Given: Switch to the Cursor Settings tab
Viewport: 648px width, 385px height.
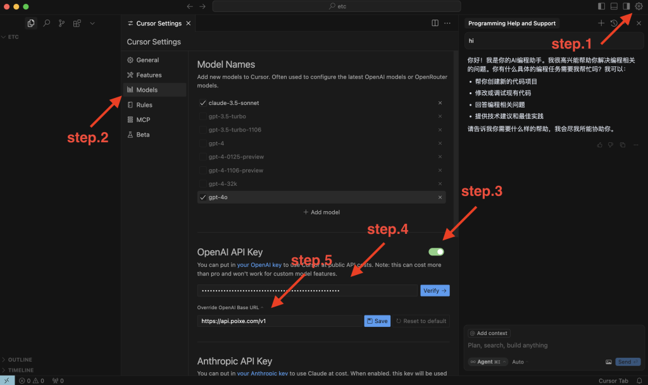Looking at the screenshot, I should [158, 23].
